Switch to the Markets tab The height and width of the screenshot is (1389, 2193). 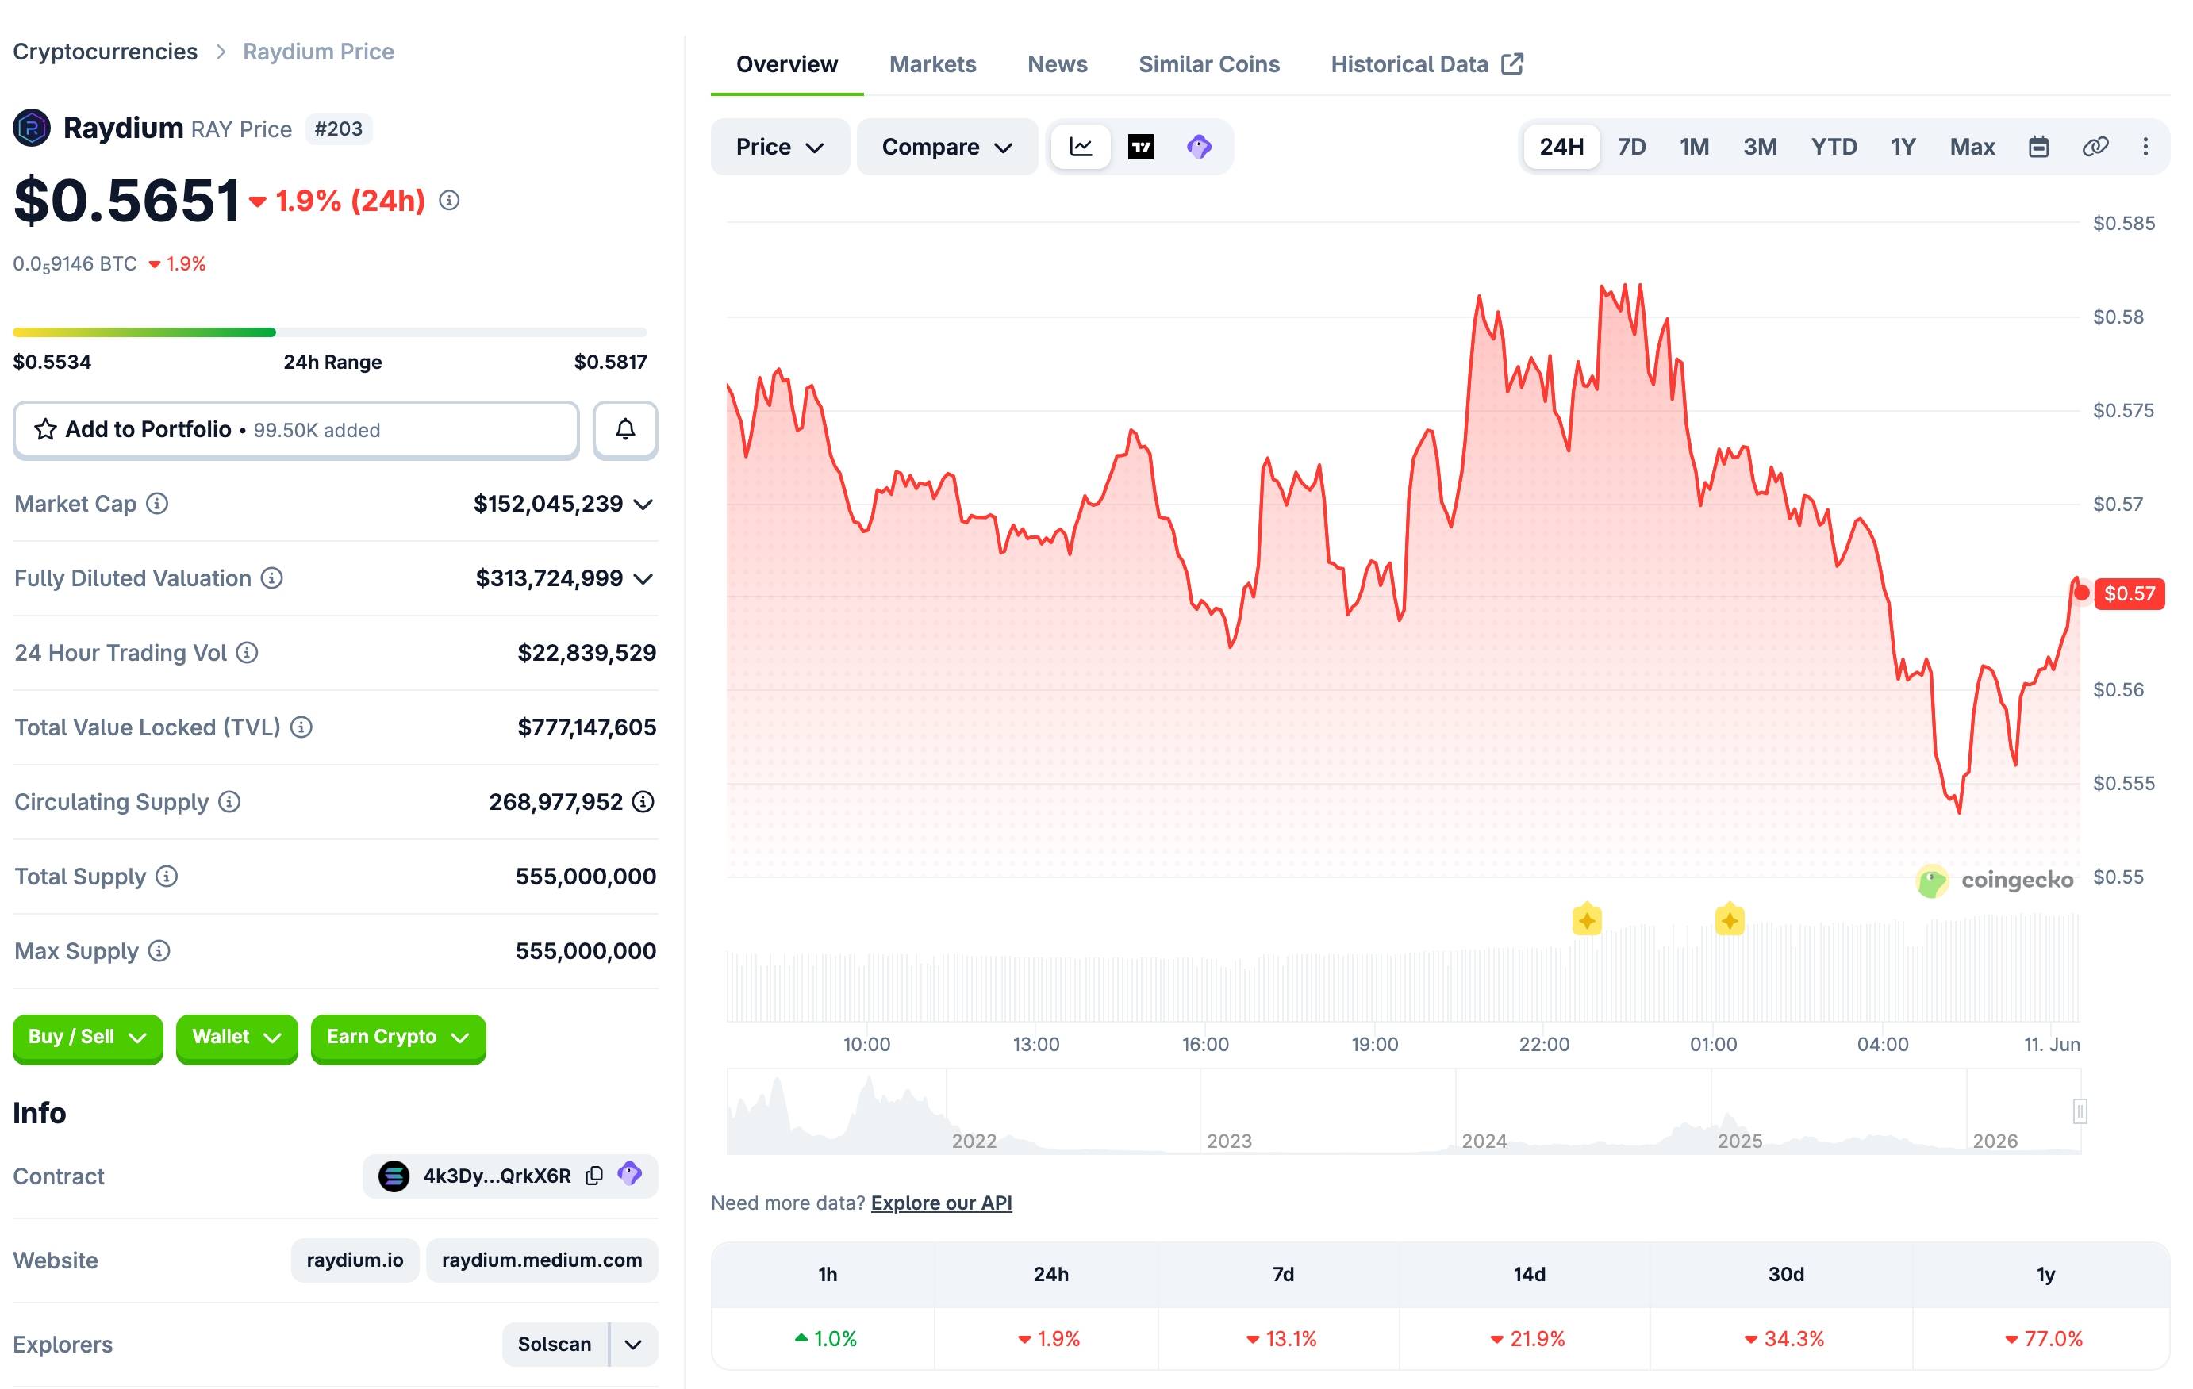tap(932, 63)
